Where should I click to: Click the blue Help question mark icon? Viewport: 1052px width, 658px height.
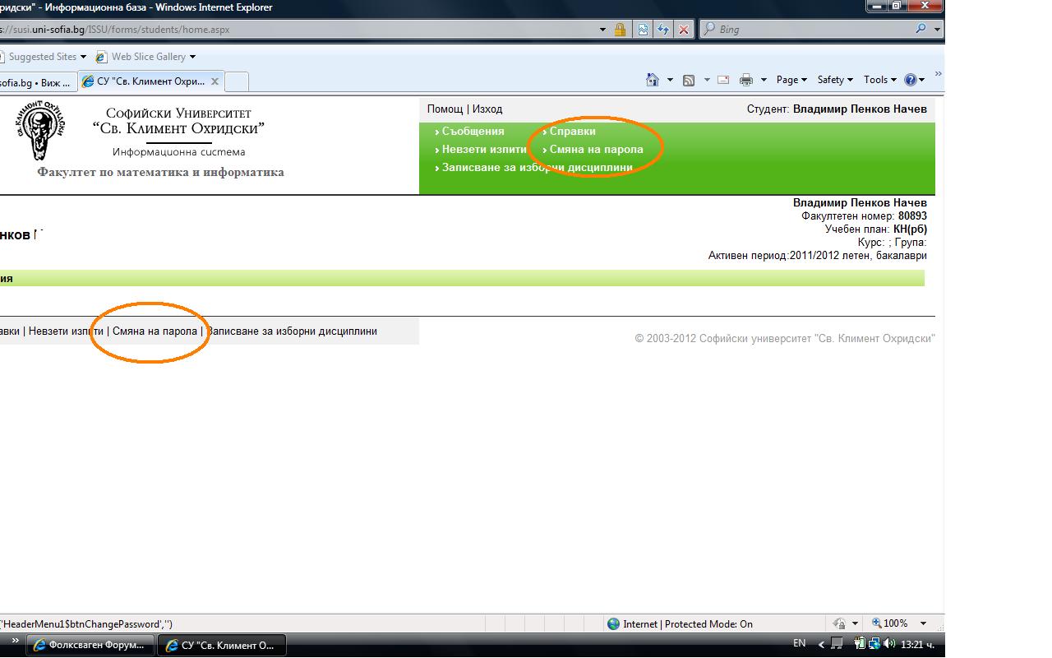pyautogui.click(x=911, y=80)
